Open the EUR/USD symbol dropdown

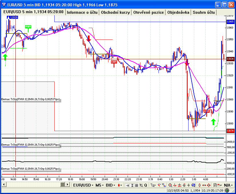coord(83,185)
